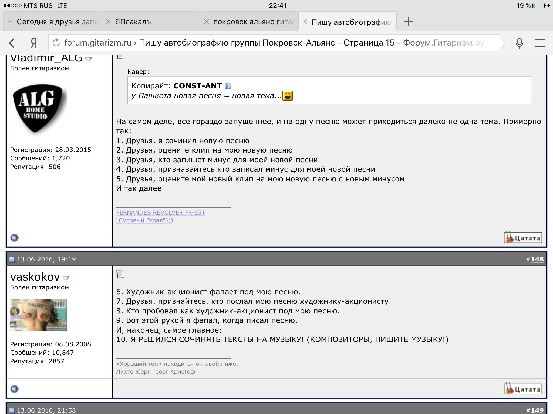The image size is (553, 414).
Task: Open the vaskokov user dropdown arrow
Action: pyautogui.click(x=66, y=278)
